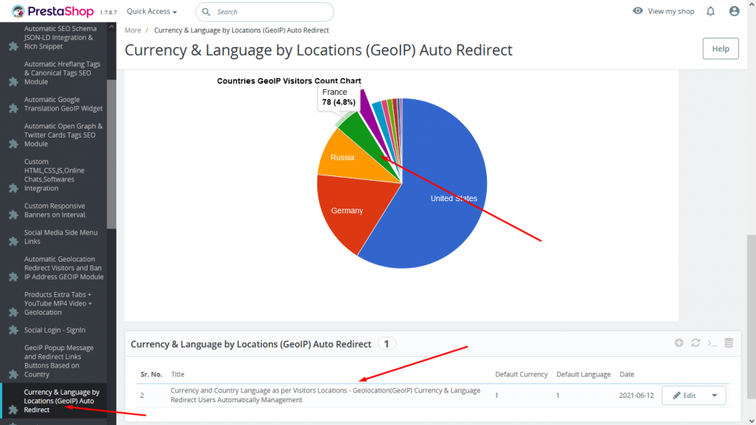
Task: Expand the Edit button dropdown arrow
Action: pyautogui.click(x=714, y=396)
